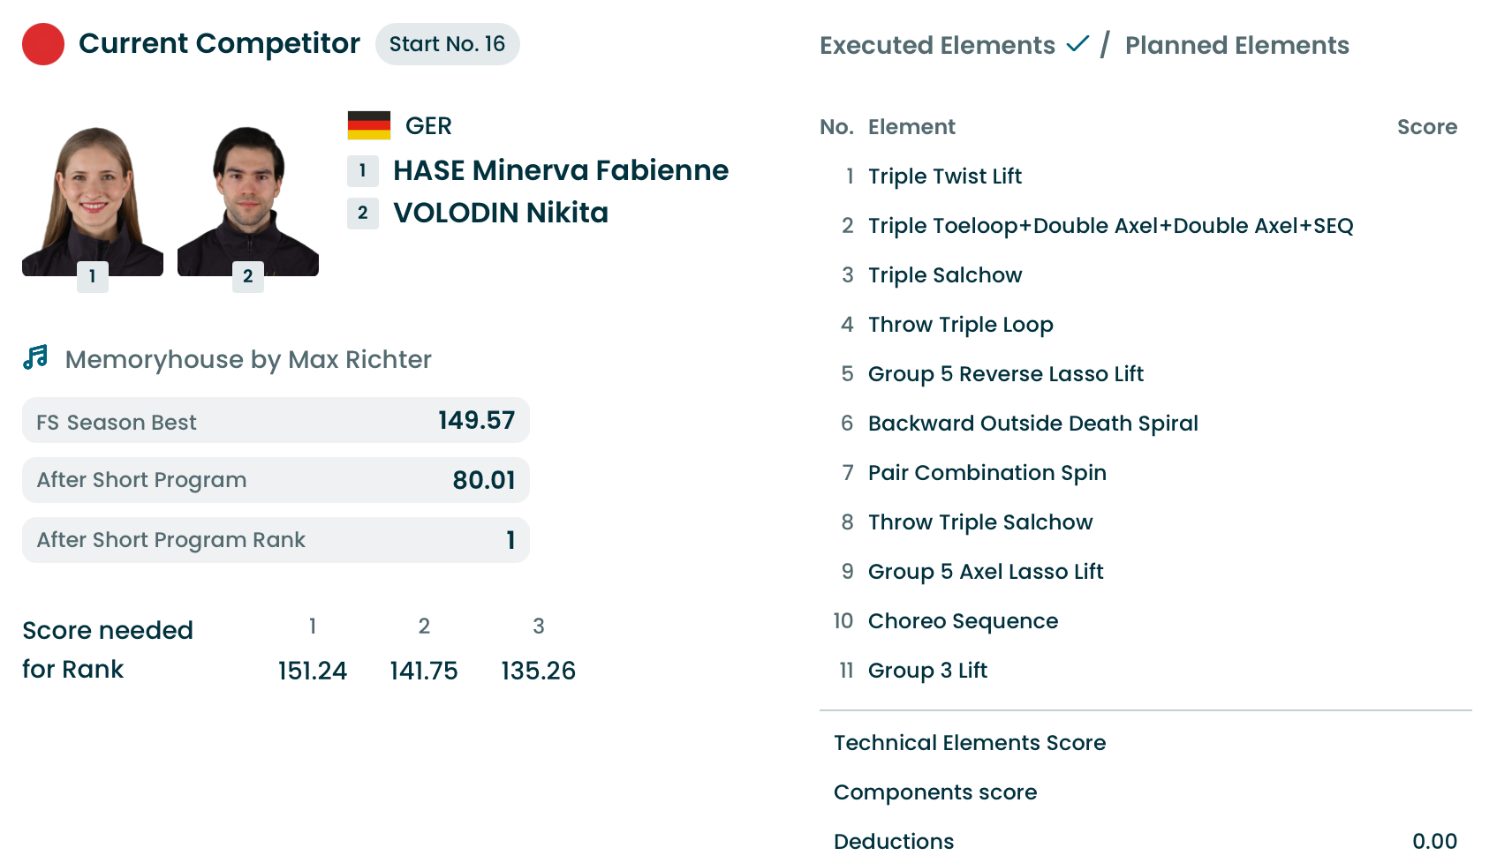This screenshot has height=863, width=1497.
Task: Select Nikita Volodin's photo
Action: 248,201
